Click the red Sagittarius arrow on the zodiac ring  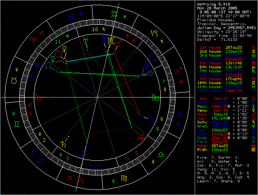point(179,71)
